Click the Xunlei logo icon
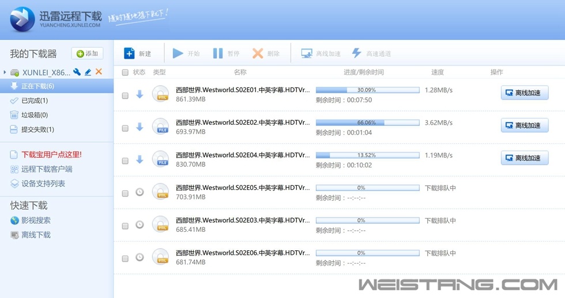This screenshot has height=298, width=565. 22,18
